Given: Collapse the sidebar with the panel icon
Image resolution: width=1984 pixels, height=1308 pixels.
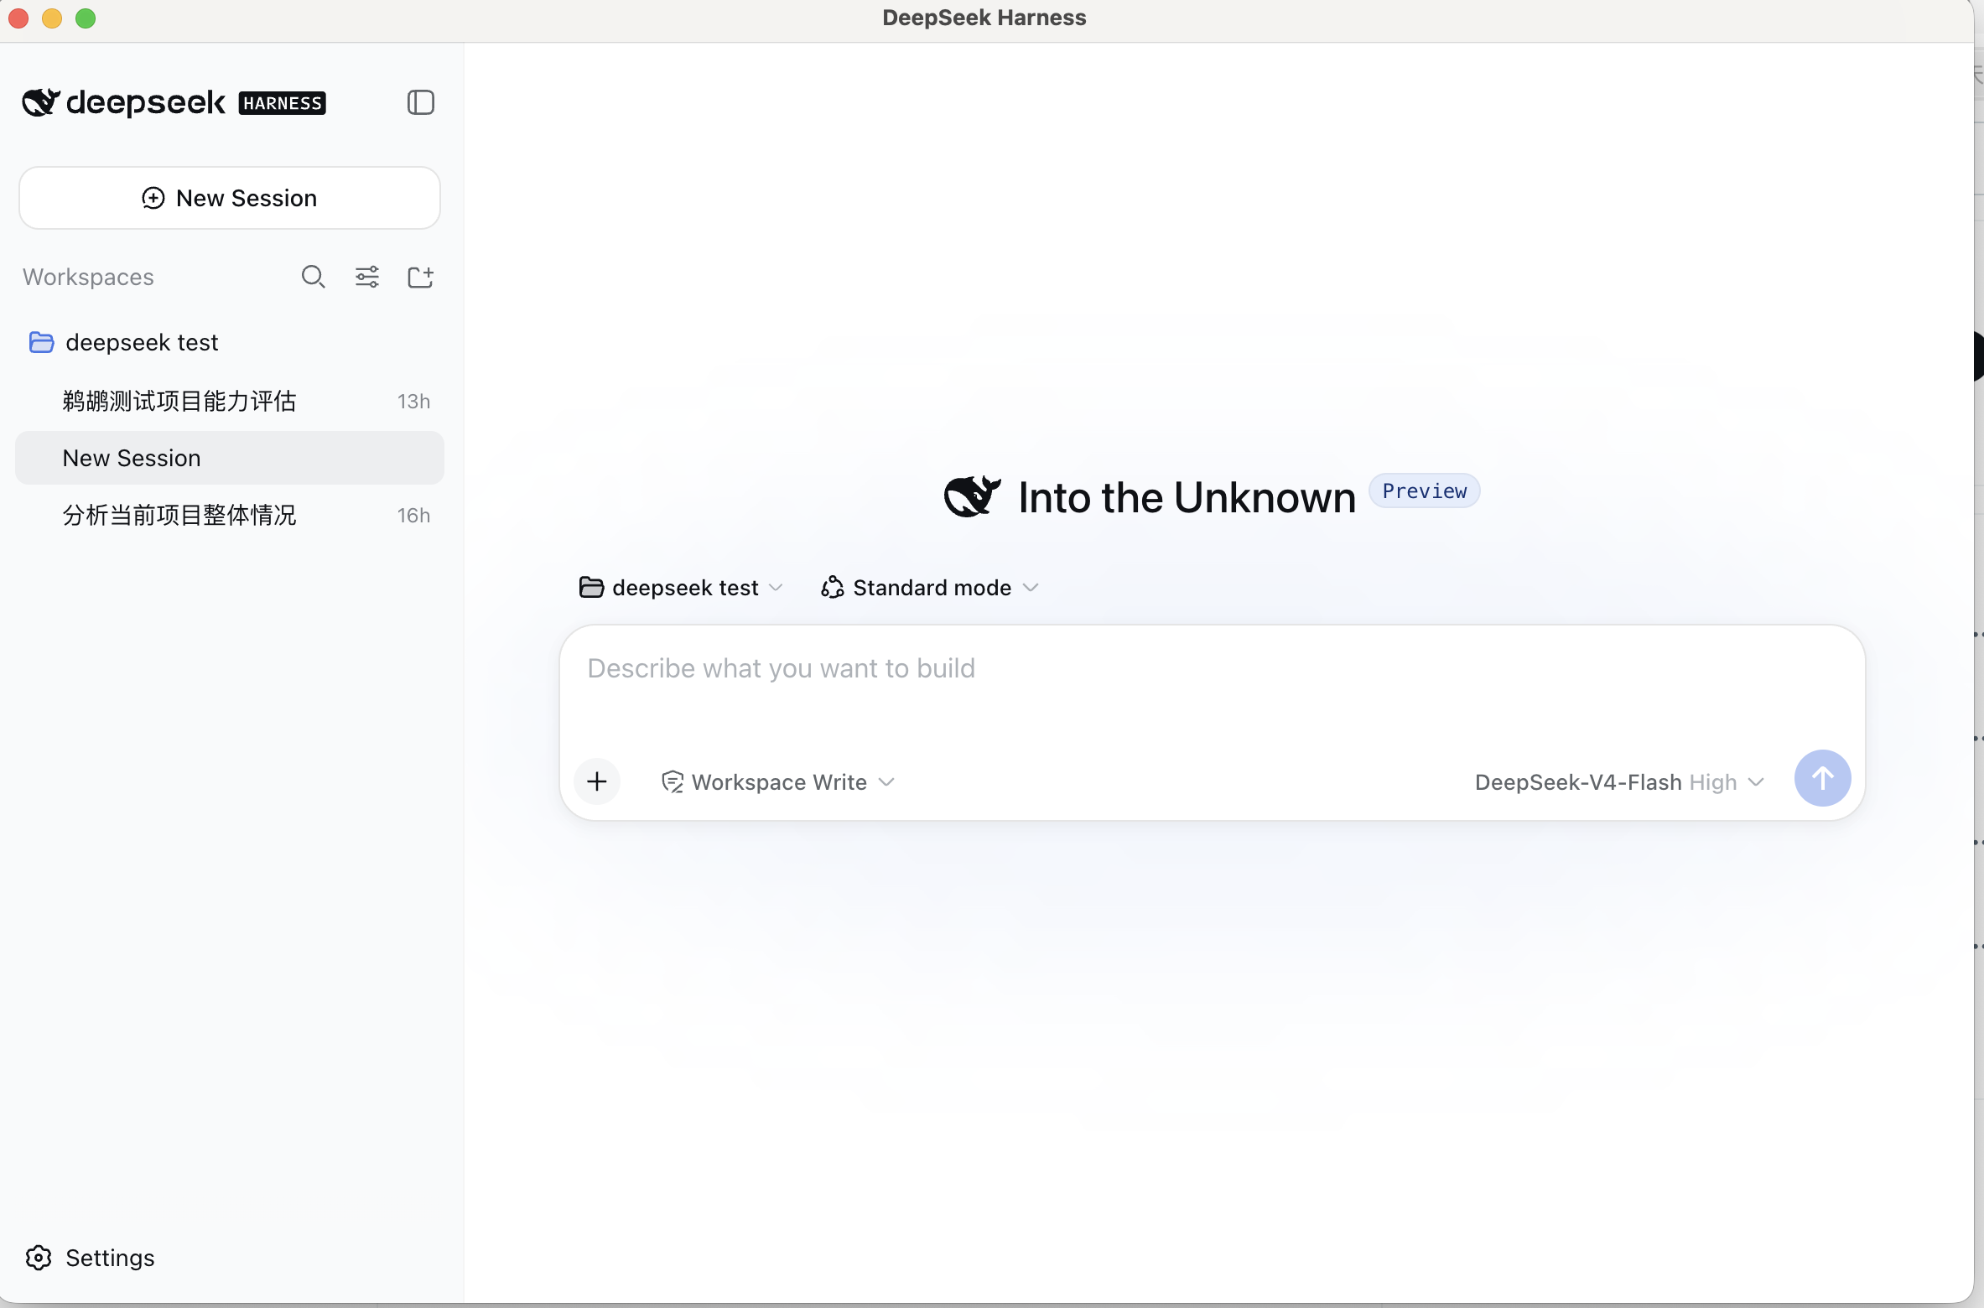Looking at the screenshot, I should coord(420,102).
